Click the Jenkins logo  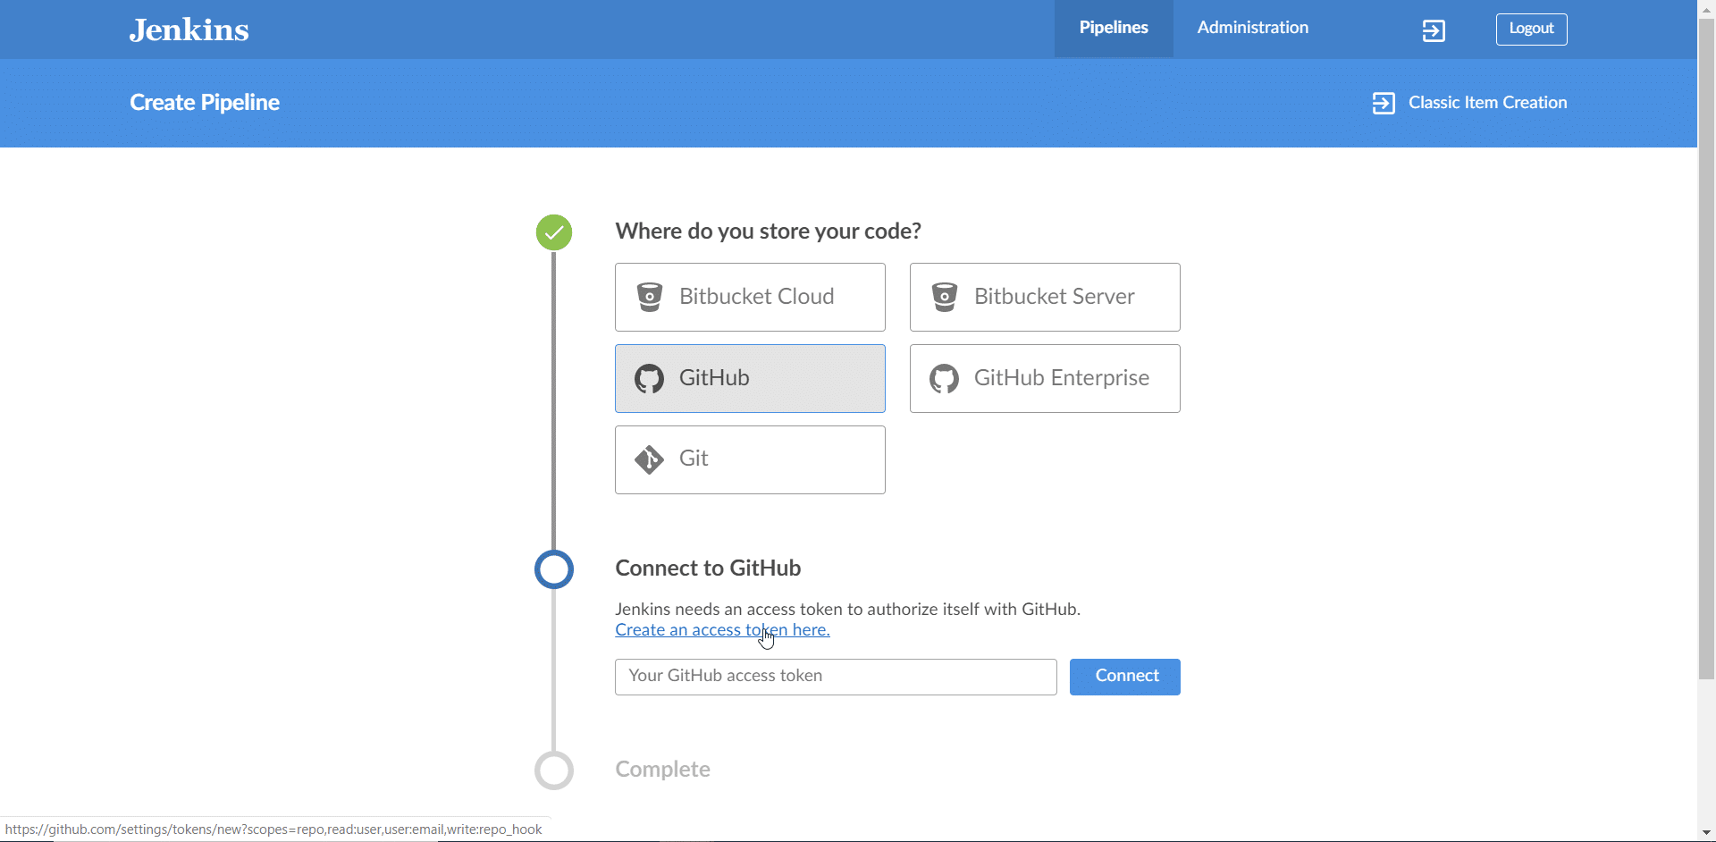189,30
